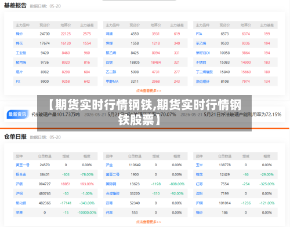
Task: Select spot price value 24700
Action: pyautogui.click(x=45, y=34)
